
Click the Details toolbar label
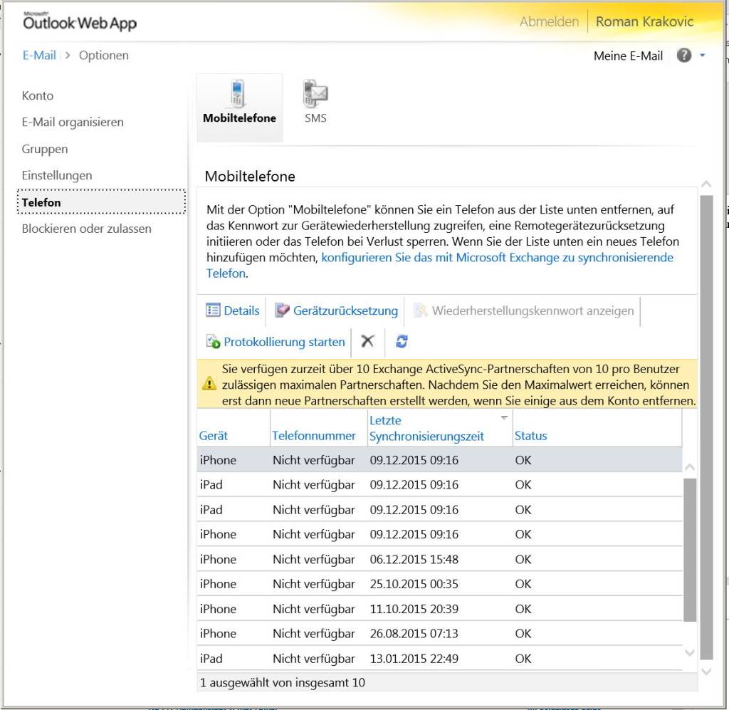pyautogui.click(x=241, y=310)
